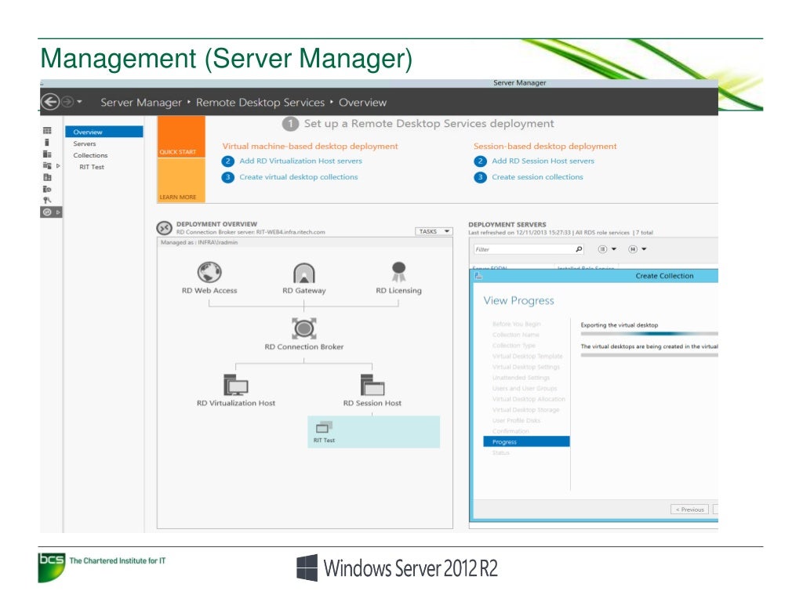Click the magnifier search icon in Filter box
This screenshot has height=602, width=803.
click(x=579, y=249)
